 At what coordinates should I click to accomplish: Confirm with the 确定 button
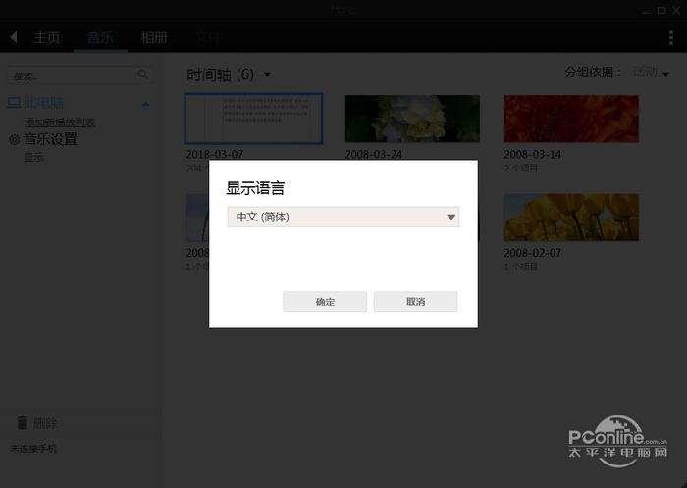point(325,301)
